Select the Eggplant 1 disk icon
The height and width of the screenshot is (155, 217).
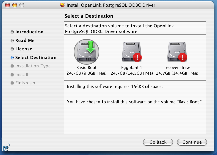pyautogui.click(x=131, y=51)
